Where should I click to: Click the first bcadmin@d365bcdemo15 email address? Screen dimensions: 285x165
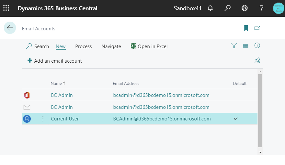point(161,95)
